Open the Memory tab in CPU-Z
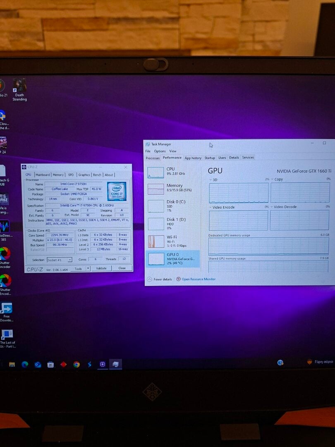The width and height of the screenshot is (335, 447). [x=58, y=175]
